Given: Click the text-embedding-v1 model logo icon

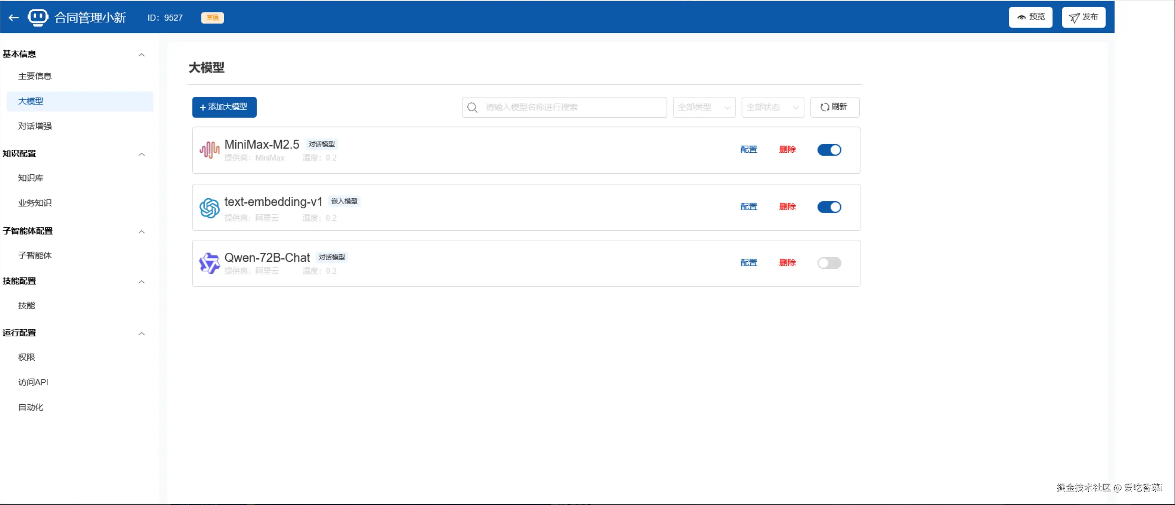Looking at the screenshot, I should [x=209, y=208].
